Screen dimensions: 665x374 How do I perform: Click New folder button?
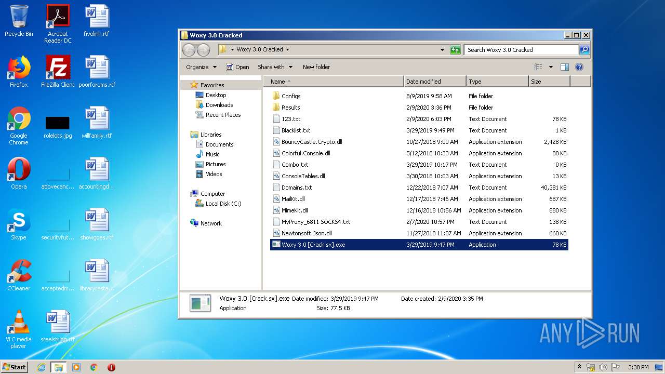click(x=316, y=67)
